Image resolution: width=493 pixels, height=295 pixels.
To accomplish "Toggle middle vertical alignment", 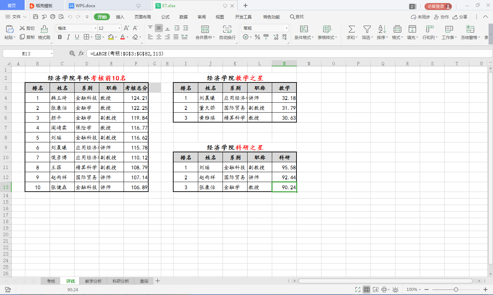I will click(159, 28).
